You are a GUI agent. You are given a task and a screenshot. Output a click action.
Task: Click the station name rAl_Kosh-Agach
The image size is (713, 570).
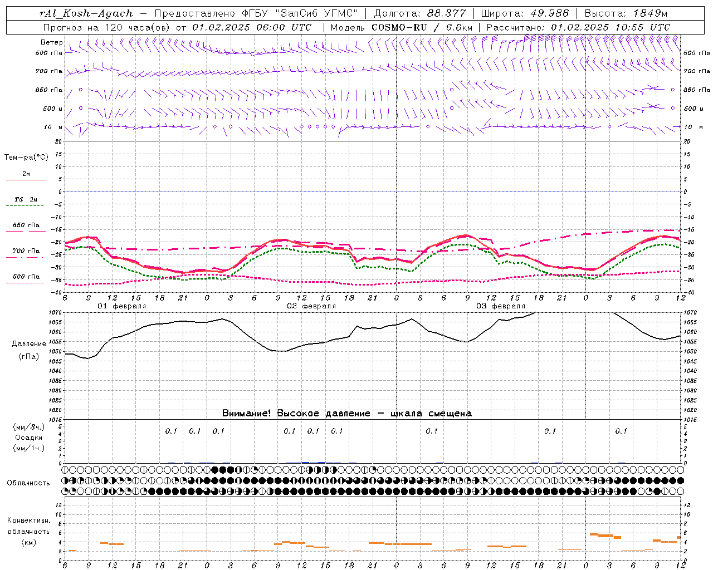(x=86, y=14)
